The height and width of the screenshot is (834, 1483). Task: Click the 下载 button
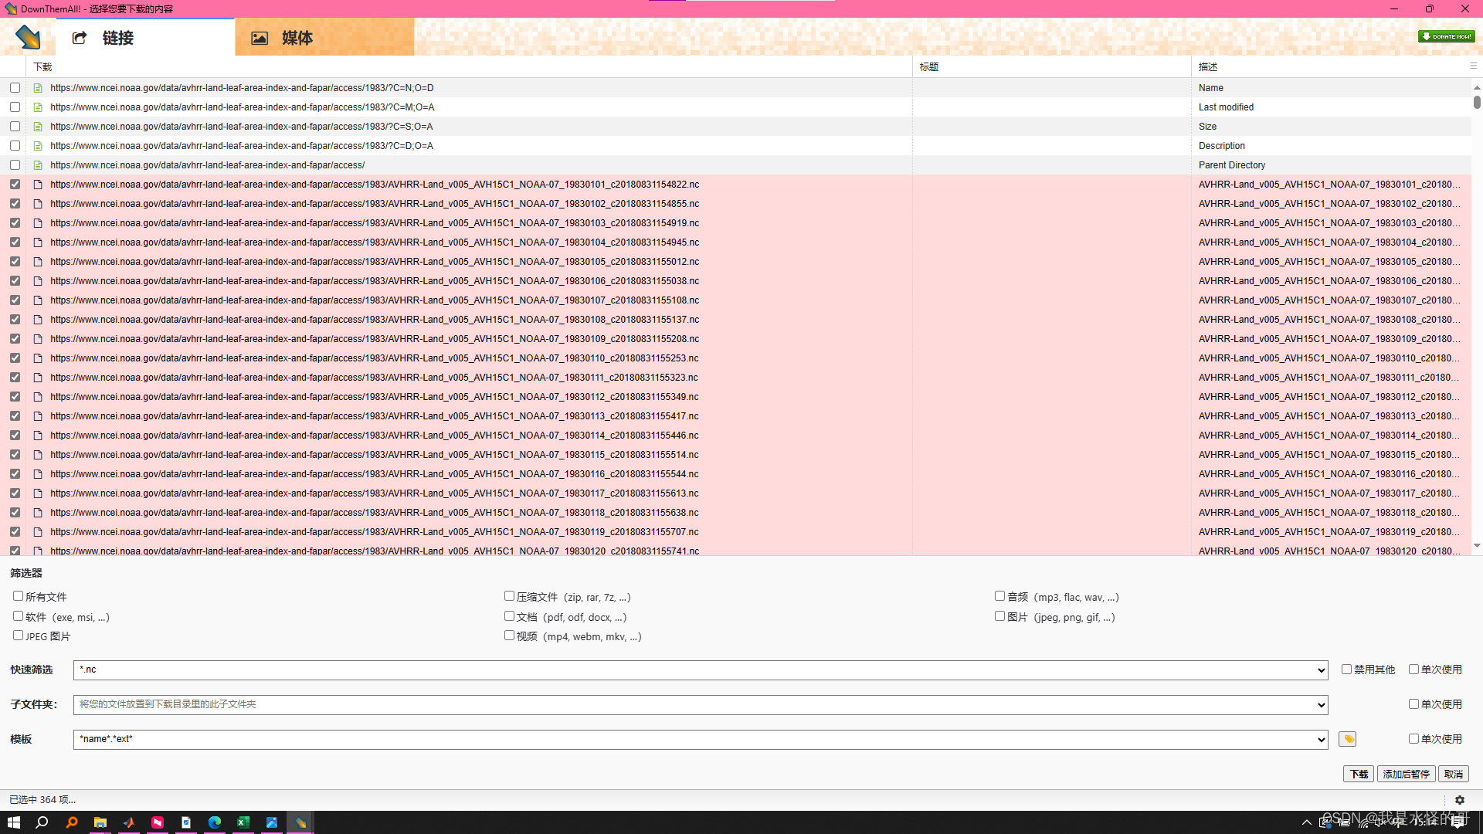pos(1359,774)
